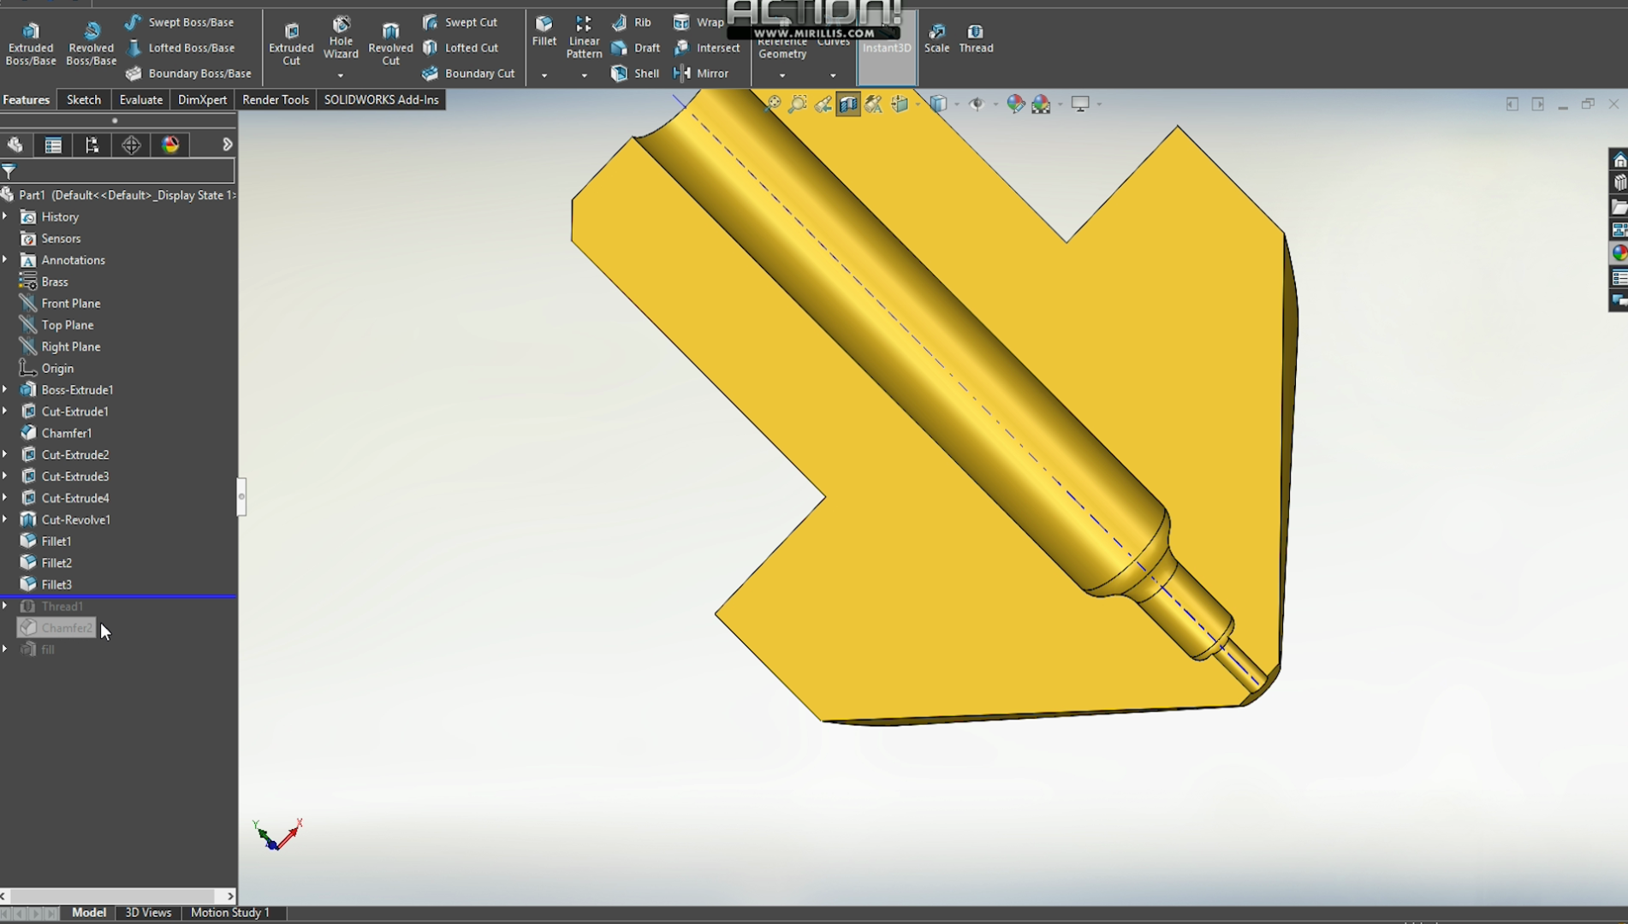Zoom to Fit in the view toolbar
Screen dimensions: 1628x924
tap(773, 104)
